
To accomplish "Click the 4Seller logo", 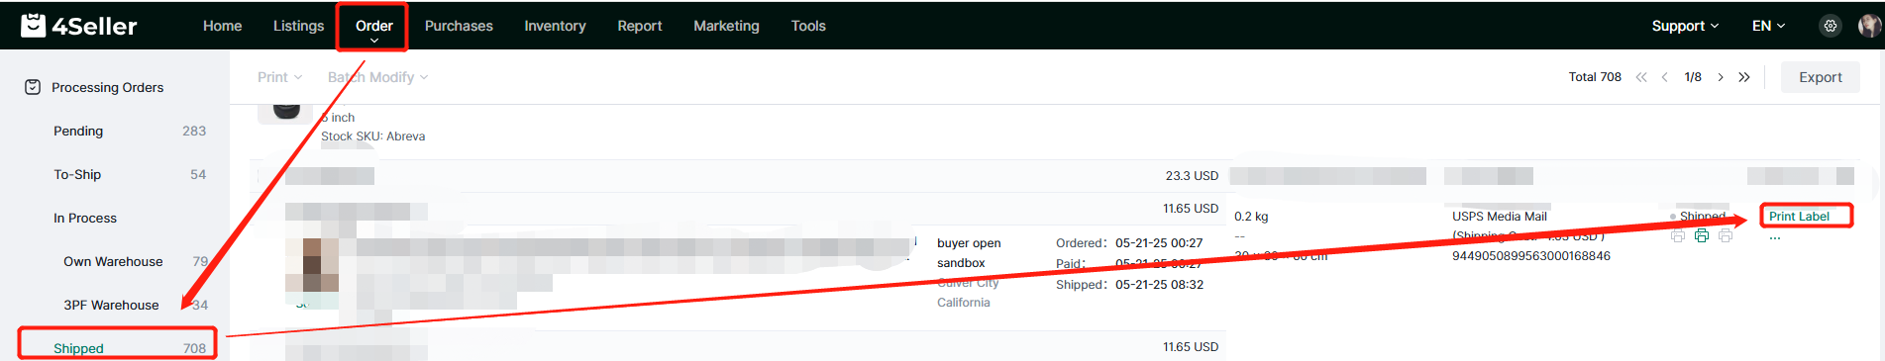I will tap(79, 26).
